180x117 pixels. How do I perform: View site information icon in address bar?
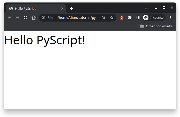44,18
